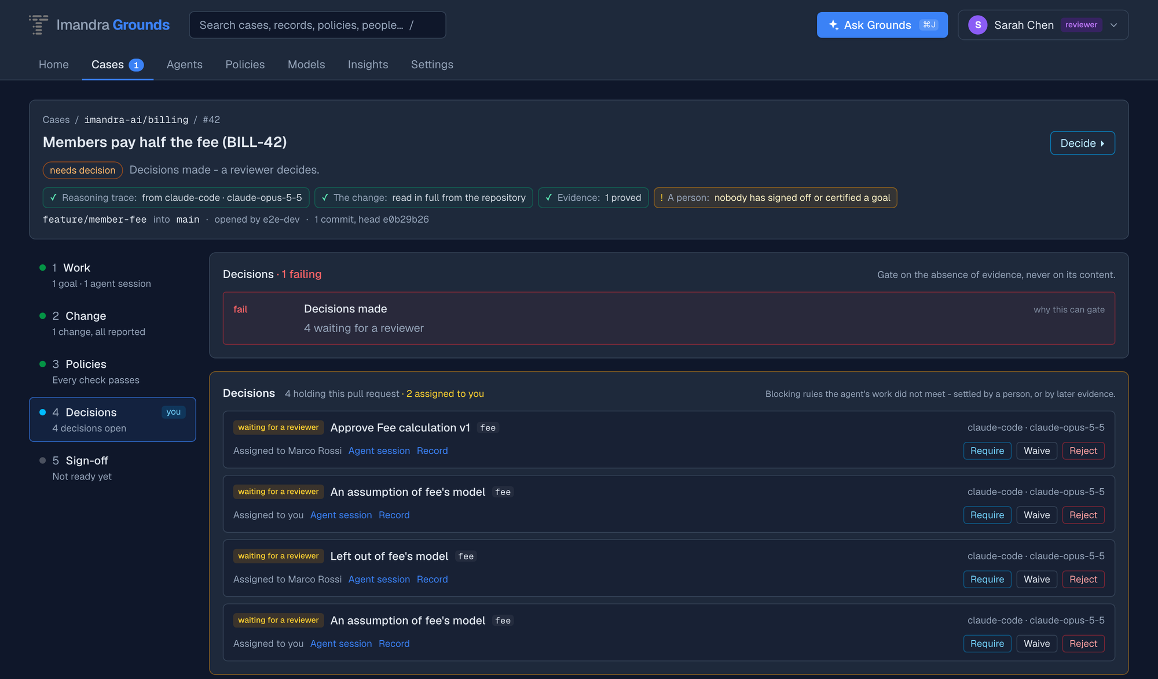Click the 'The change' evidence chip
Image resolution: width=1158 pixels, height=679 pixels.
pyautogui.click(x=423, y=198)
